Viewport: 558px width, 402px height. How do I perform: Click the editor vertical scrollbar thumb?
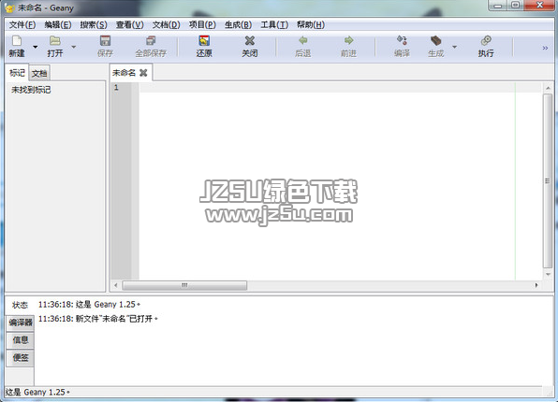(548, 181)
